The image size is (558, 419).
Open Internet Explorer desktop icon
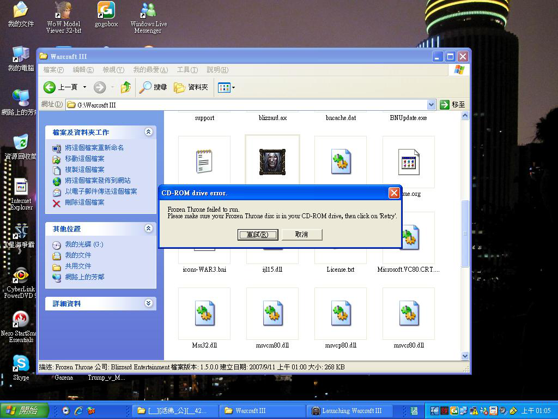(x=21, y=194)
